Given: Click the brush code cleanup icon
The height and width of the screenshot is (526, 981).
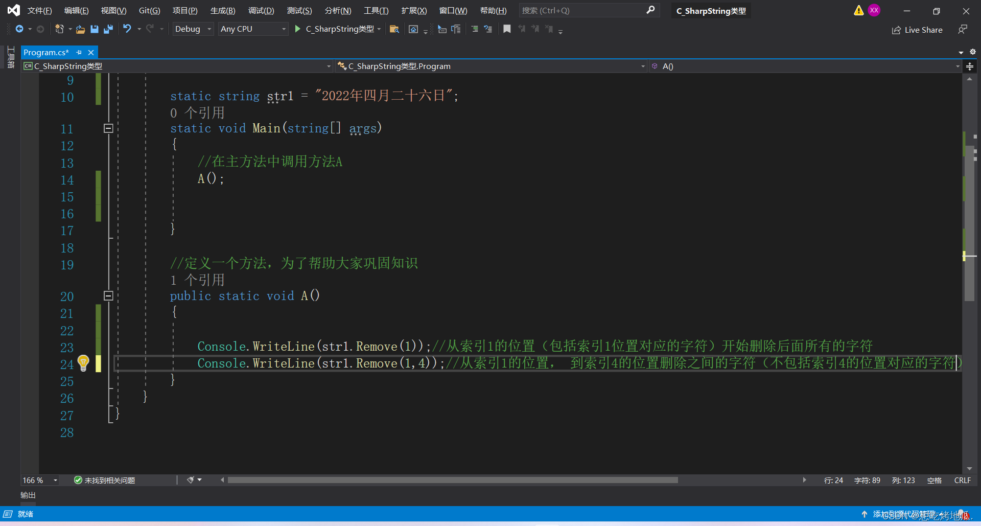Looking at the screenshot, I should [191, 480].
